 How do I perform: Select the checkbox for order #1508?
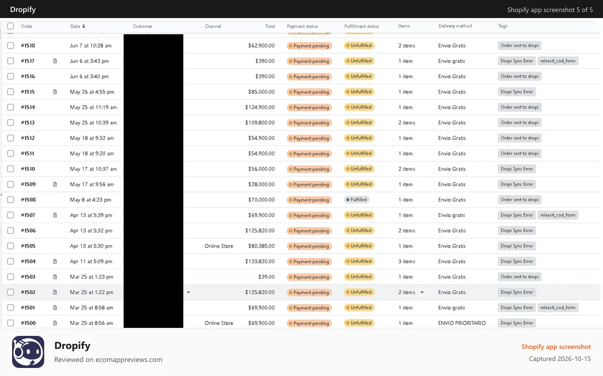pyautogui.click(x=11, y=200)
